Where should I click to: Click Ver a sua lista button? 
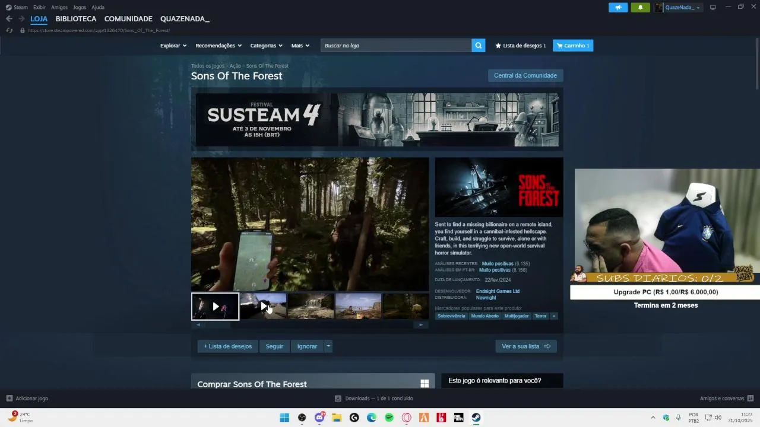point(526,346)
